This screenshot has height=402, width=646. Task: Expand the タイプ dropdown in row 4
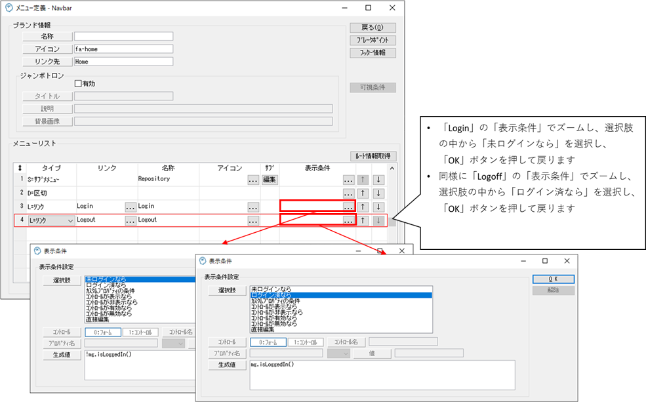70,221
